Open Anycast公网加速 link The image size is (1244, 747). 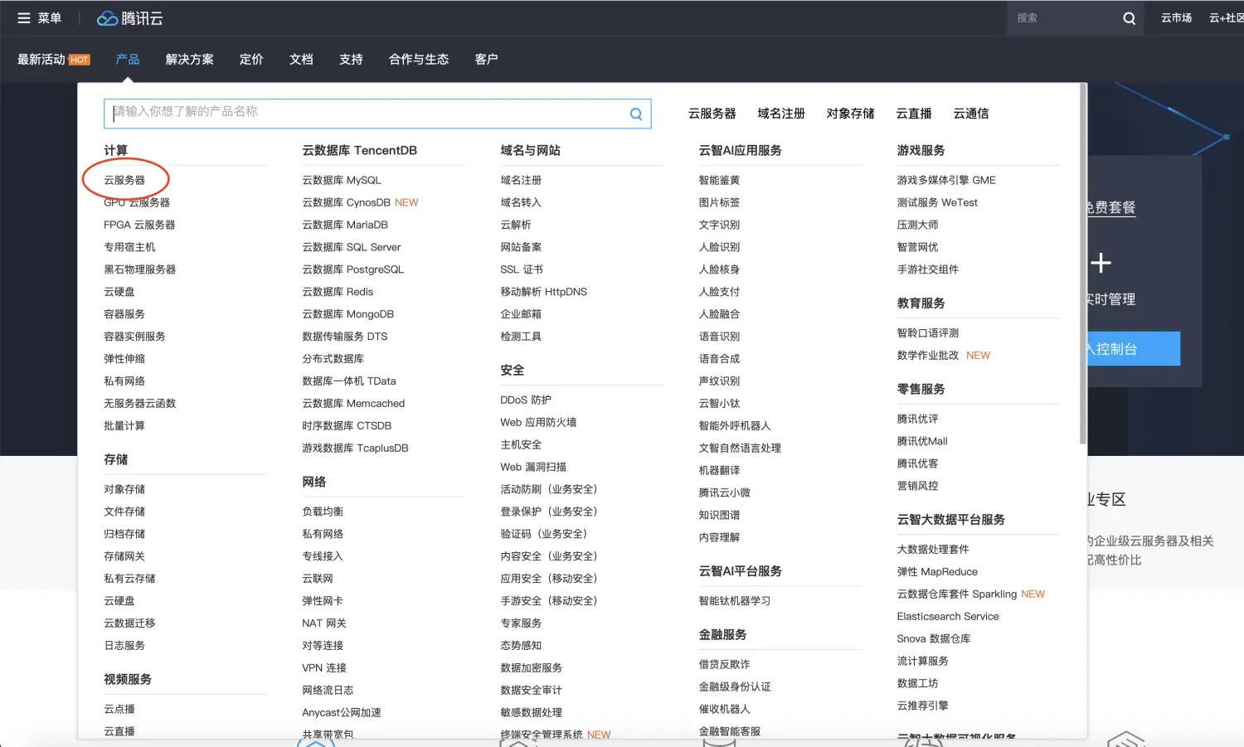point(342,713)
